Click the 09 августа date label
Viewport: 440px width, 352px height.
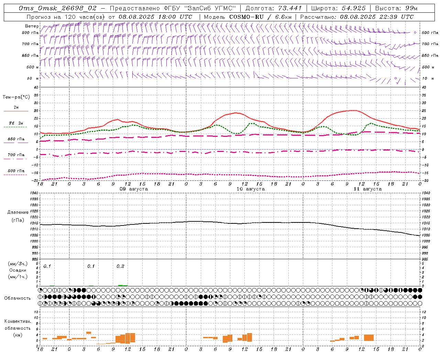point(134,189)
